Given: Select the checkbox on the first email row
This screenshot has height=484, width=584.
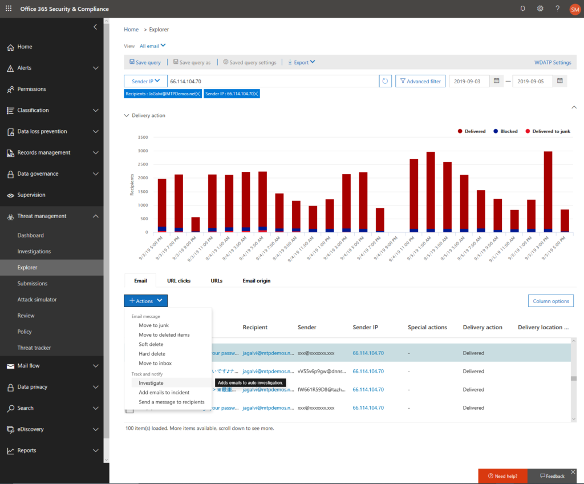Looking at the screenshot, I should [x=130, y=353].
